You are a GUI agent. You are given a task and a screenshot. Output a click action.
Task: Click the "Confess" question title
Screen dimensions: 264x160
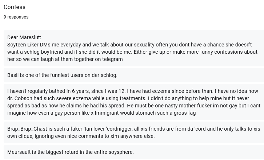coord(15,7)
